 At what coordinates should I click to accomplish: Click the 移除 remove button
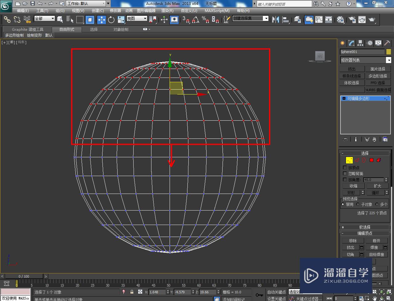[x=353, y=241]
